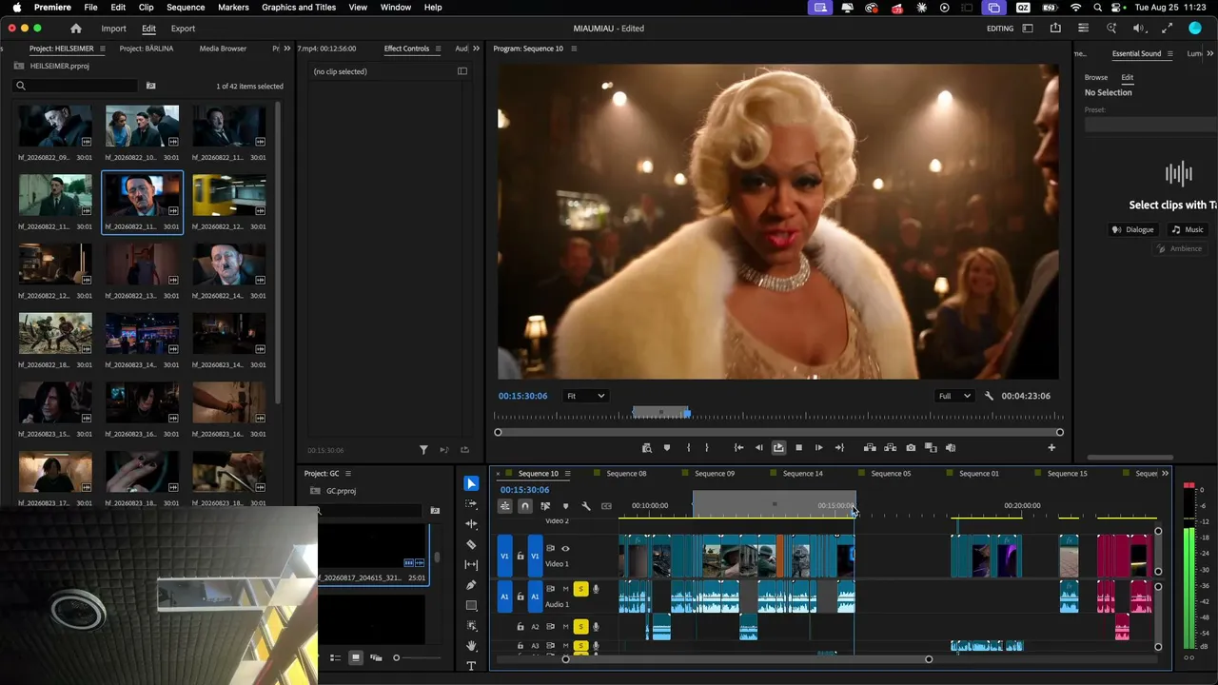
Task: Switch to the Import workspace
Action: [113, 29]
